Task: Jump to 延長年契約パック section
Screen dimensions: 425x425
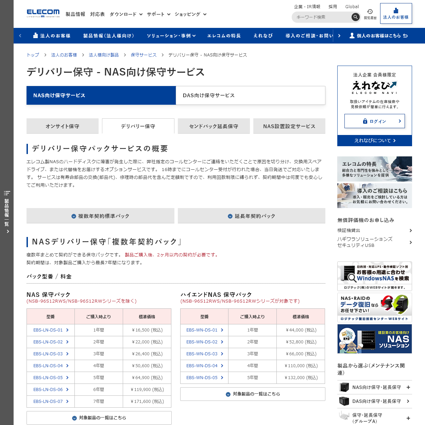Action: pyautogui.click(x=252, y=216)
